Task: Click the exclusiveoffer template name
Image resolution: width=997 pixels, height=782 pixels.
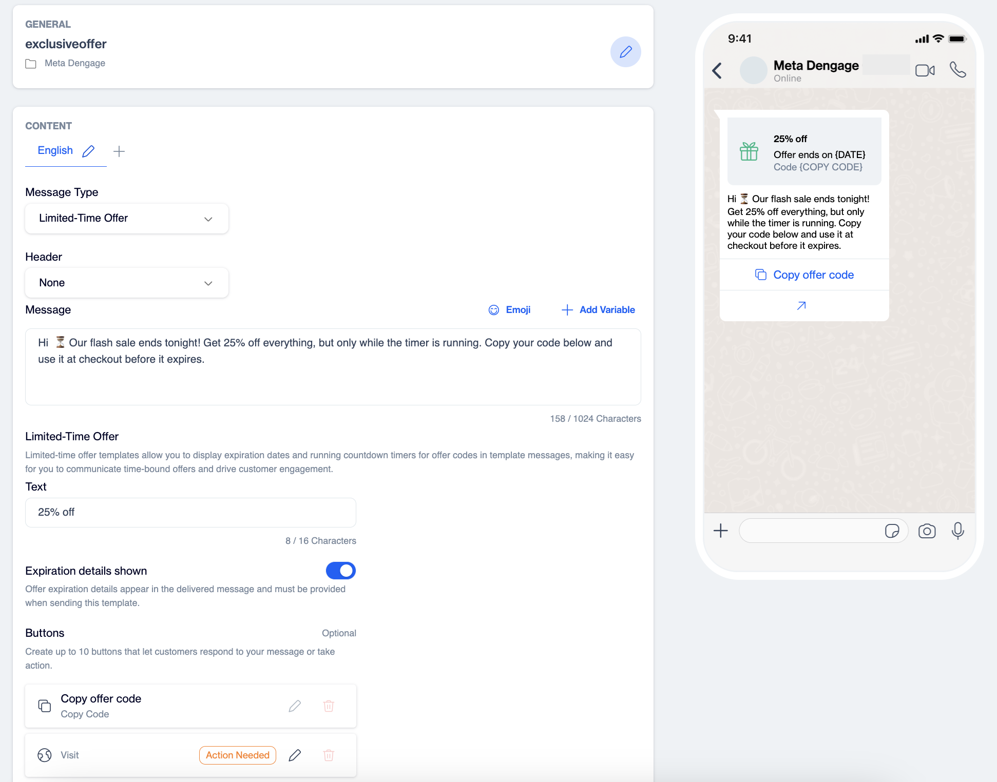Action: pyautogui.click(x=66, y=44)
